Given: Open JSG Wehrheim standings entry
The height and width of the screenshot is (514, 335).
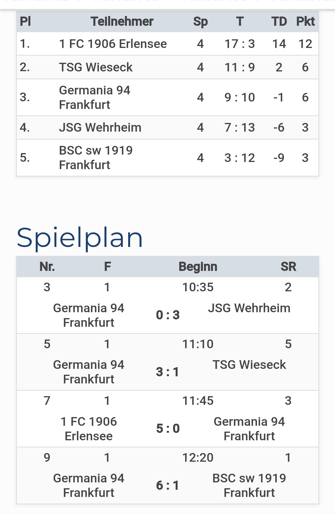Looking at the screenshot, I should [x=167, y=128].
